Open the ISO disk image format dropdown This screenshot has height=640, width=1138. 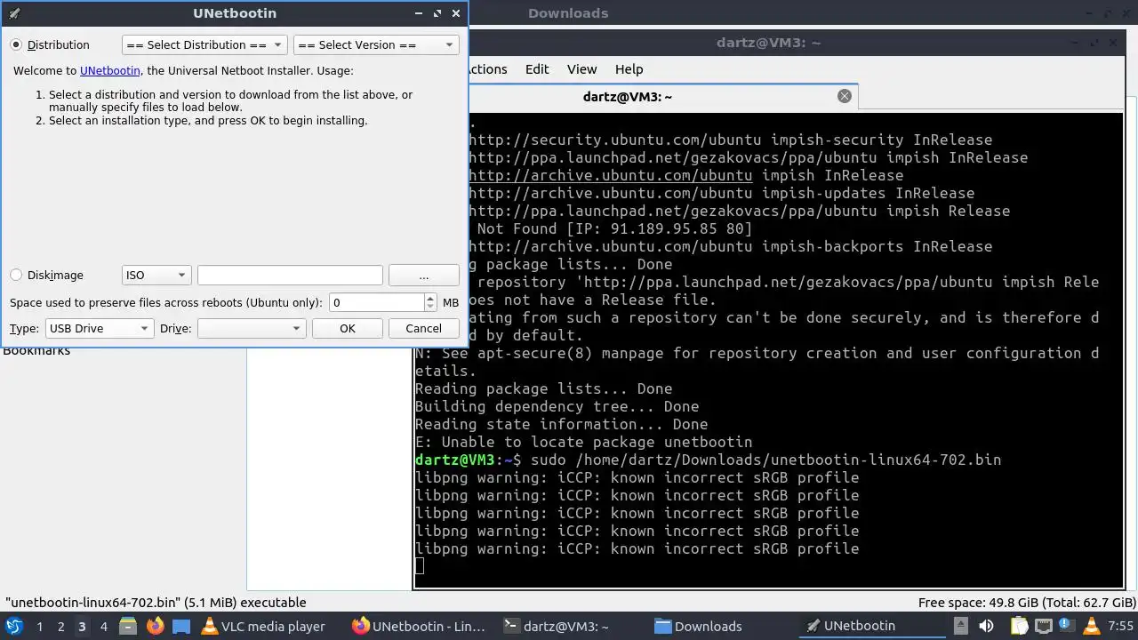point(156,276)
